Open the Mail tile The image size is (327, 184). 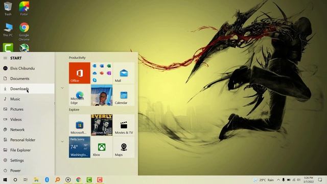click(124, 73)
